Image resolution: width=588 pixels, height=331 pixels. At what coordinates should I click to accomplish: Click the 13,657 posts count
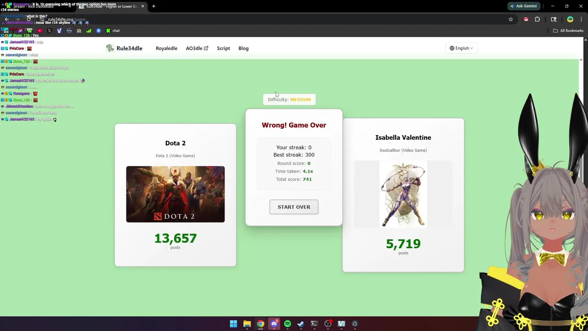pos(175,238)
